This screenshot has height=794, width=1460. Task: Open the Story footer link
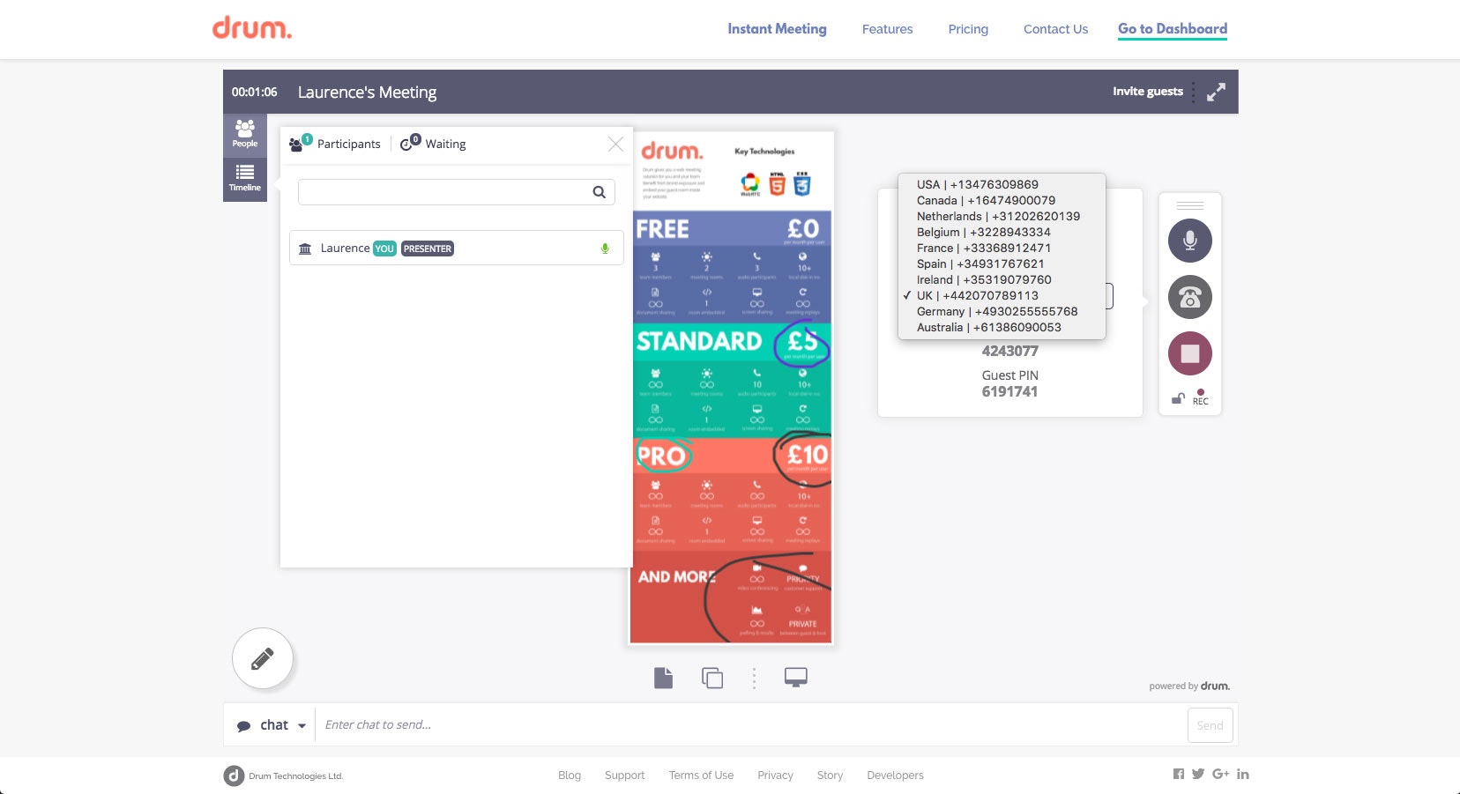pyautogui.click(x=830, y=775)
